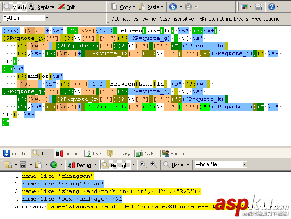Open the Use tab
The height and width of the screenshot is (219, 291).
coord(93,154)
